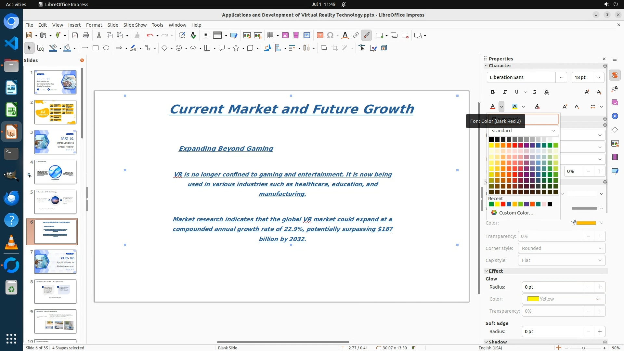Toggle Bold in Character panel

[493, 92]
